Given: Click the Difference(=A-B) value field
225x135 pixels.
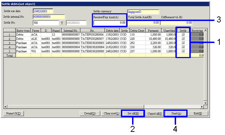Looking at the screenshot, I should tap(176, 23).
